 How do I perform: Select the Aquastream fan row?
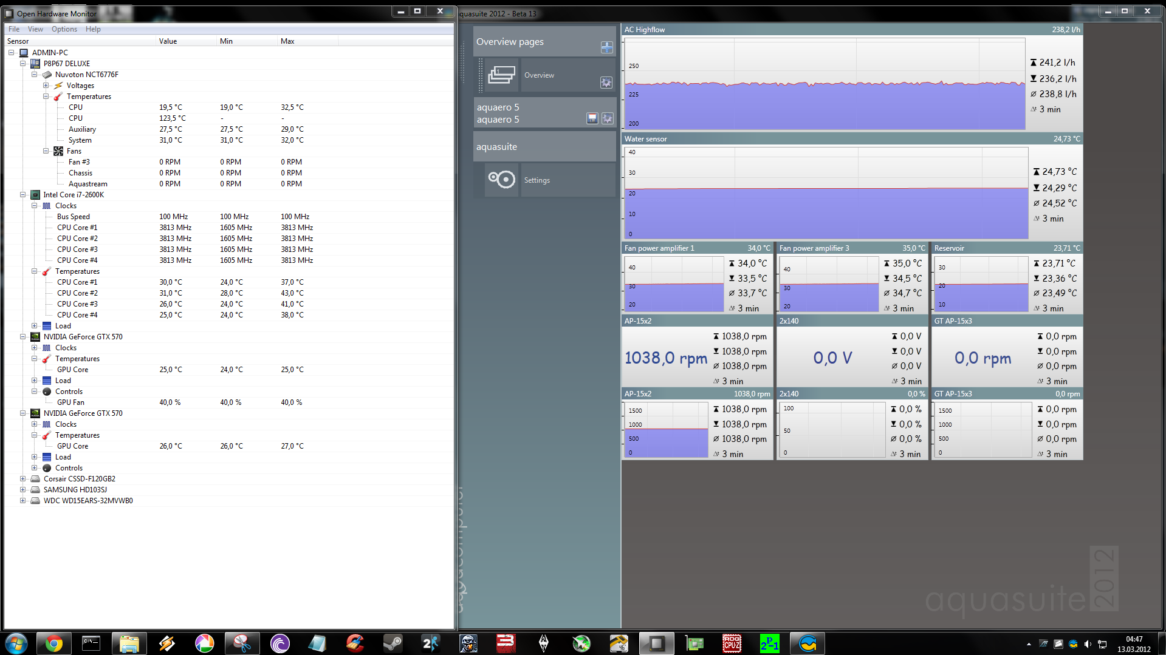(x=228, y=184)
